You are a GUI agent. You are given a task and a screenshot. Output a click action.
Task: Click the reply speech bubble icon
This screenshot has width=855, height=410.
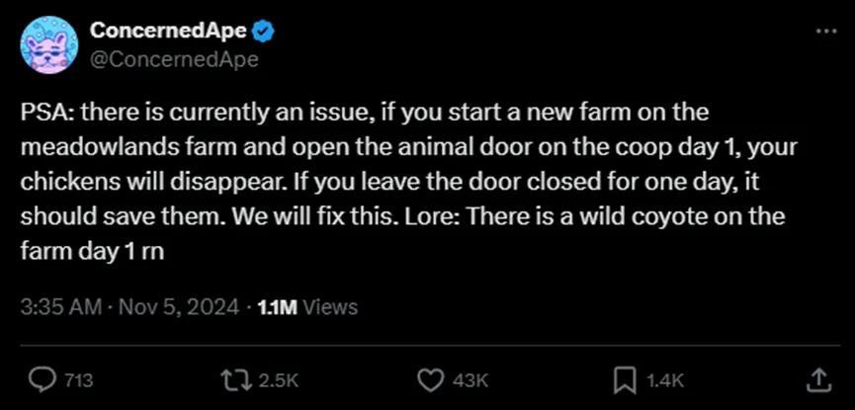(43, 379)
